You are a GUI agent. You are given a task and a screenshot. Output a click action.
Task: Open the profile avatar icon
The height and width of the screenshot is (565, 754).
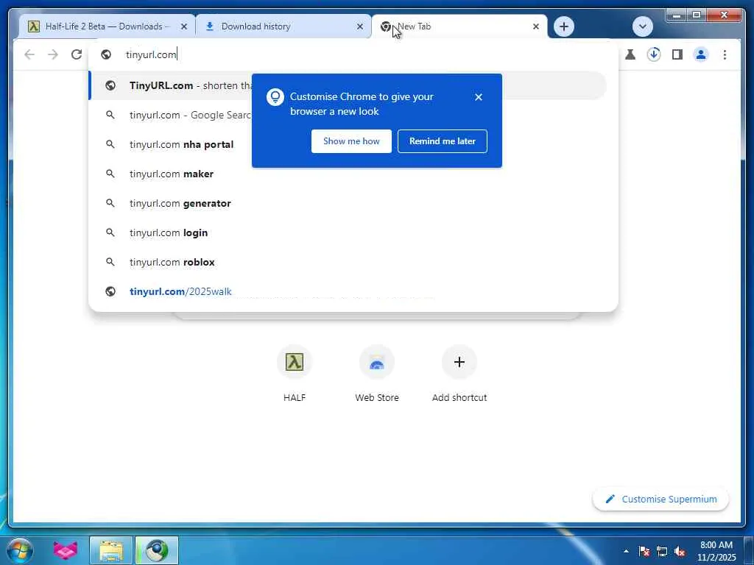coord(701,54)
